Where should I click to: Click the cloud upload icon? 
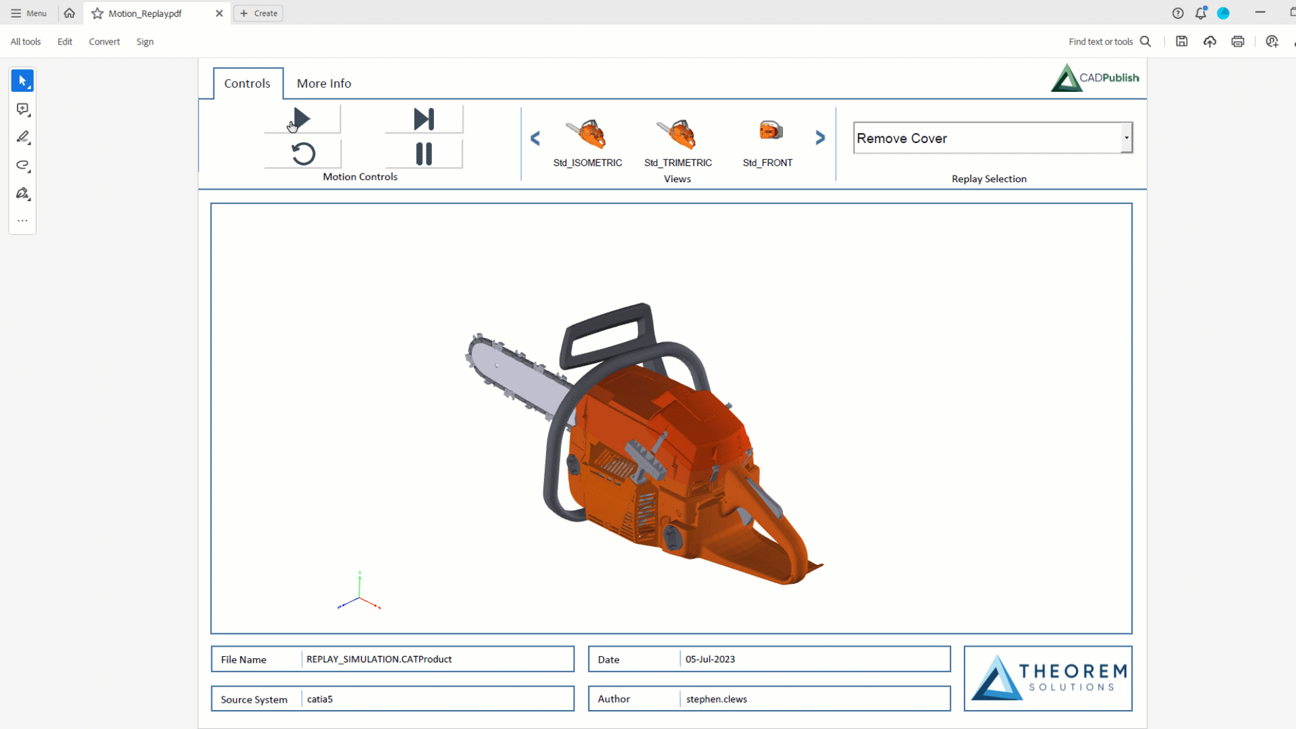tap(1209, 41)
